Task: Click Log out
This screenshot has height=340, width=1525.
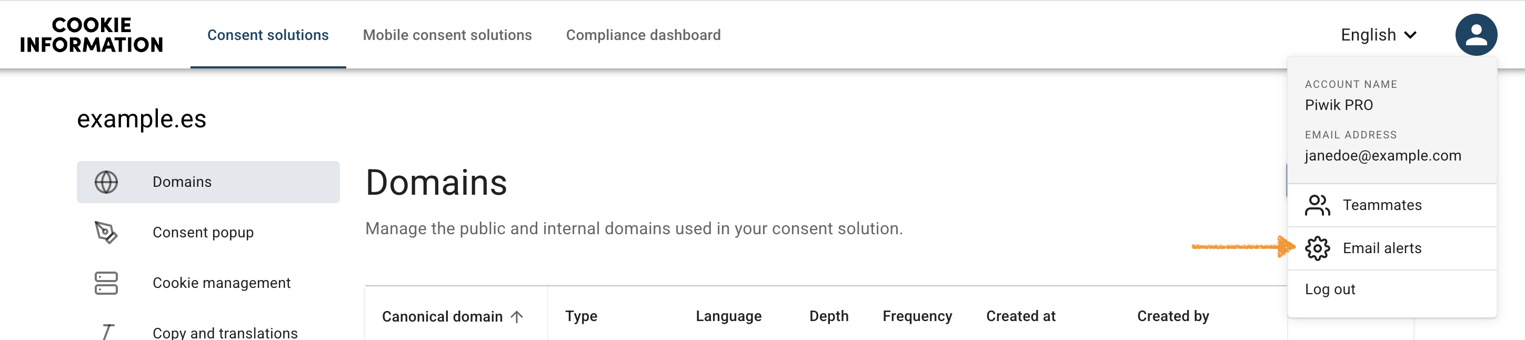Action: pyautogui.click(x=1330, y=289)
